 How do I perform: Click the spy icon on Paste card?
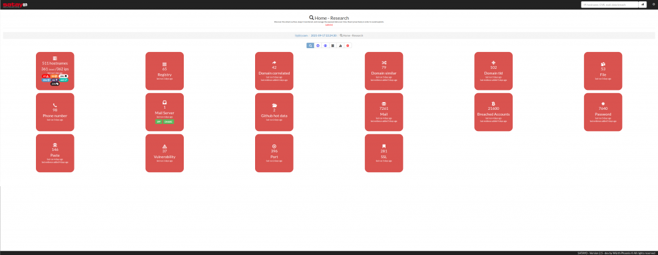[55, 145]
